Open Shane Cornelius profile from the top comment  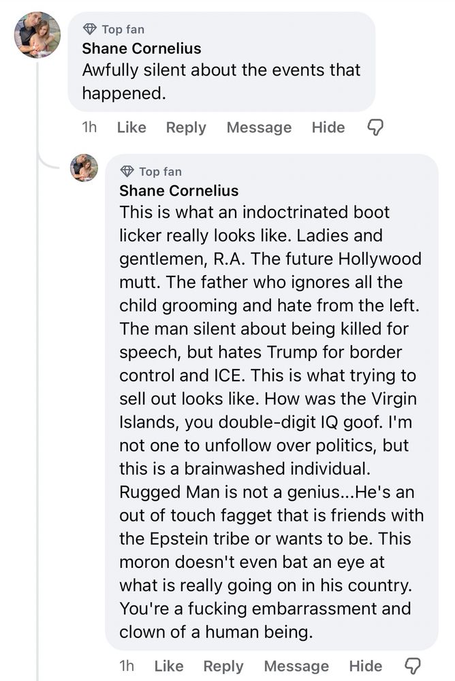[x=141, y=49]
